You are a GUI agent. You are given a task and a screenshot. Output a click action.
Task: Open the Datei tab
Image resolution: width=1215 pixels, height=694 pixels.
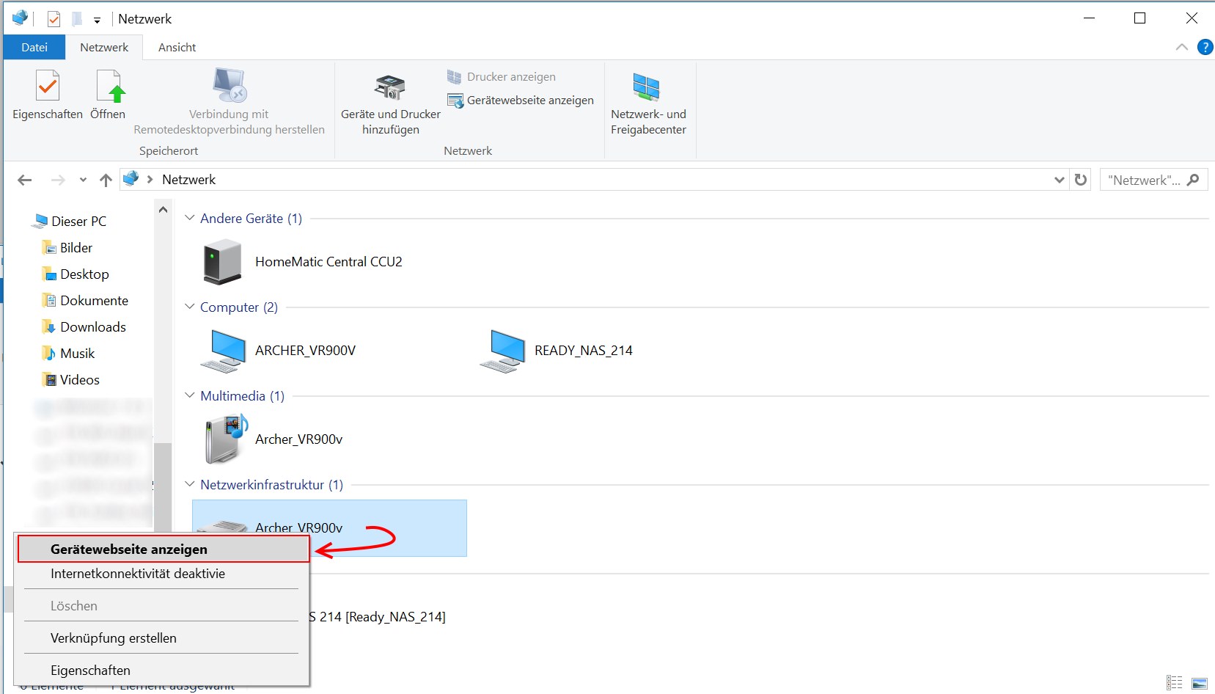coord(34,47)
